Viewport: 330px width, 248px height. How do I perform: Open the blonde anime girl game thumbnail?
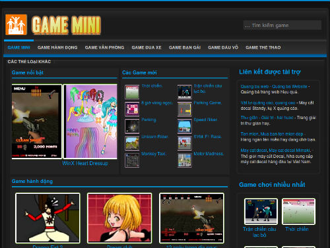[x=119, y=218]
